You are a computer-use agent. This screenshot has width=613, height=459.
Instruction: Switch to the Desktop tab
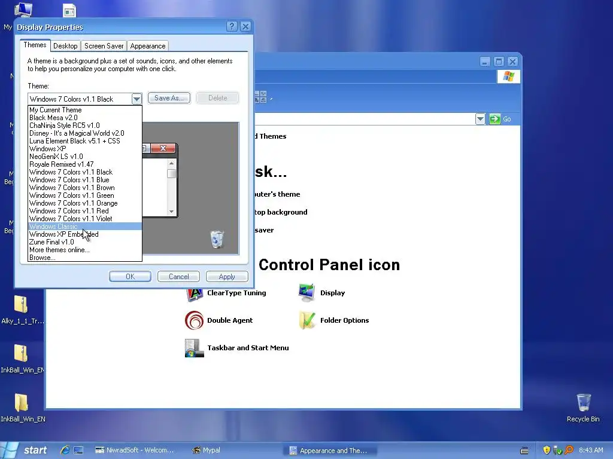point(65,46)
